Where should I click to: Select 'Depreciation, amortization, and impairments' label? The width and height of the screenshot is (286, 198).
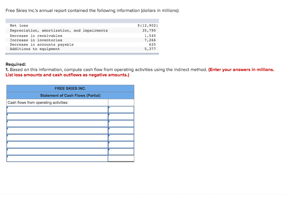(59, 30)
